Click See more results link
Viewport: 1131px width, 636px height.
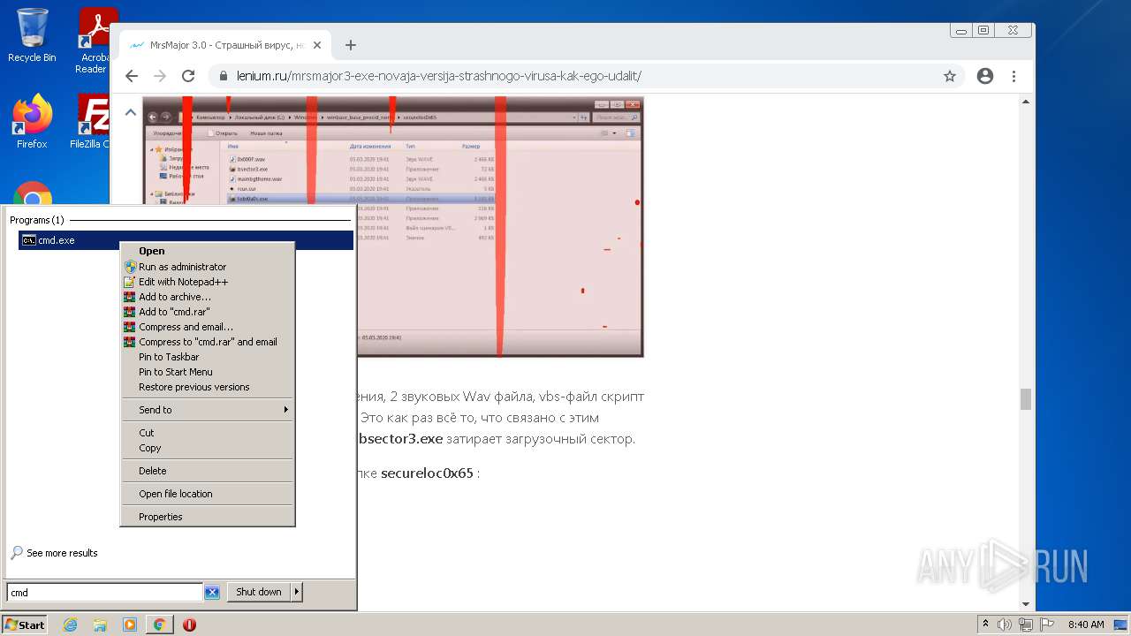[62, 553]
